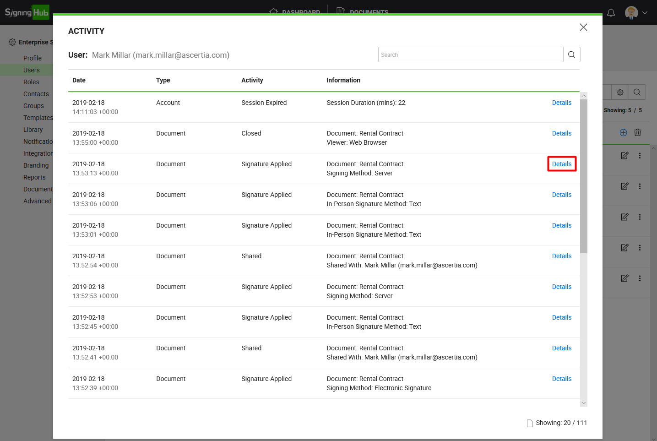Open Details for 13:52:39 Electronic Signature entry
Viewport: 657px width, 441px height.
click(x=561, y=379)
